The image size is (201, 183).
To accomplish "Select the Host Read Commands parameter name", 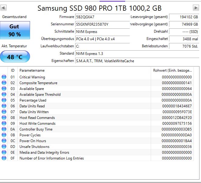I will (37, 118).
